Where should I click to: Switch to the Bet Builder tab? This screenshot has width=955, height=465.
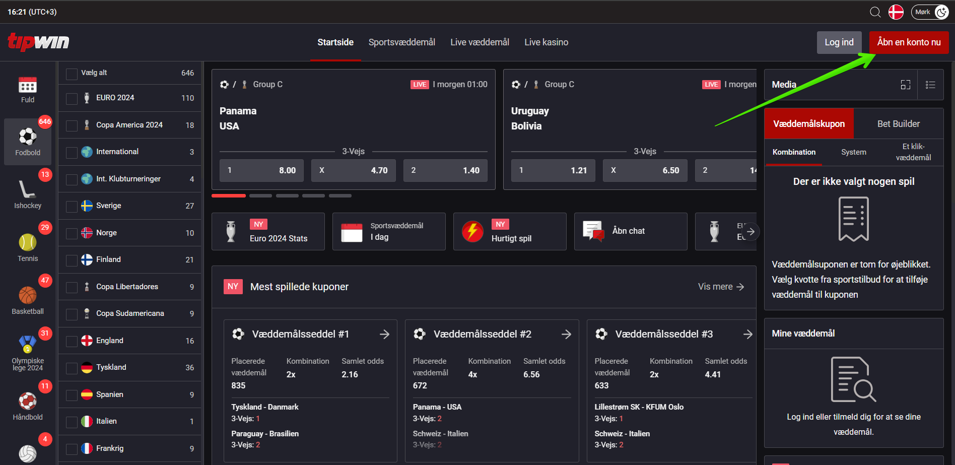tap(899, 124)
